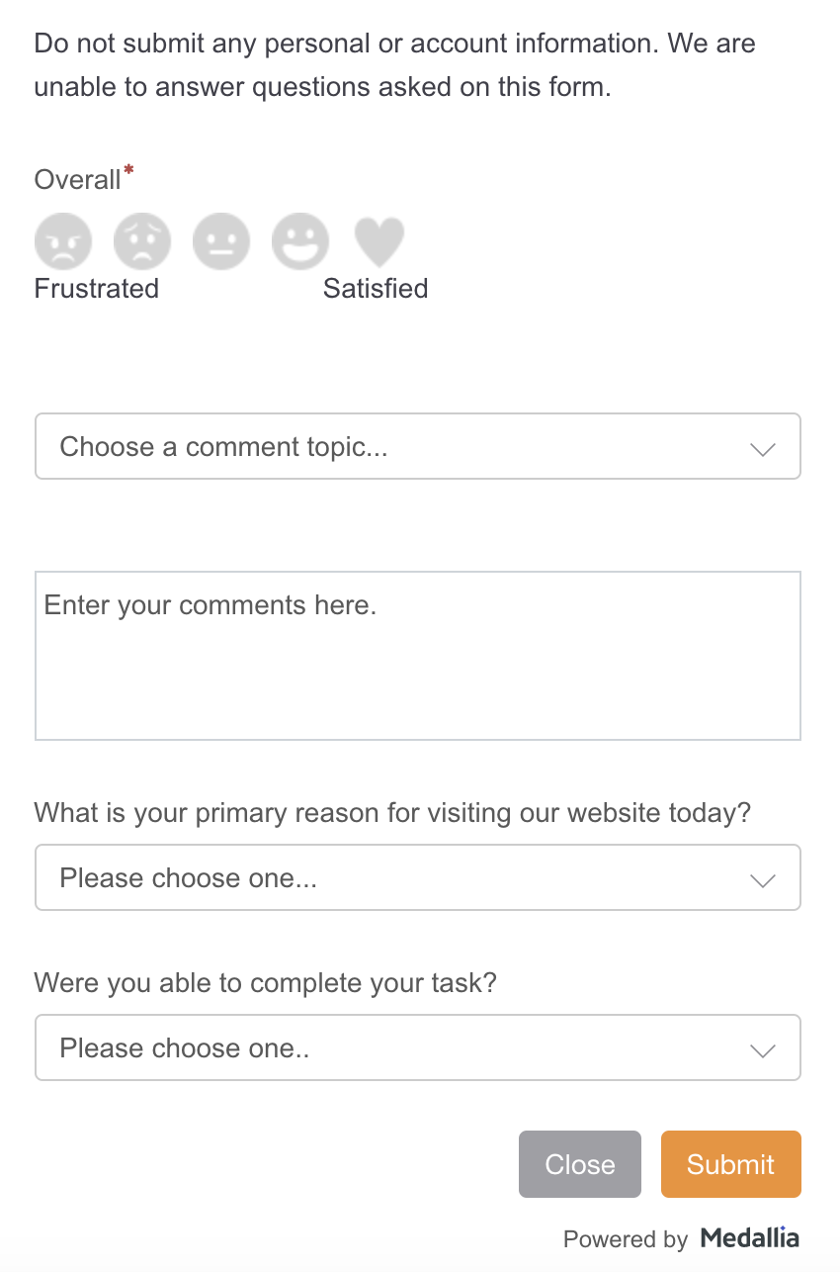Click the Medallia logo
Screen dimensions: 840x1272
(x=750, y=1237)
